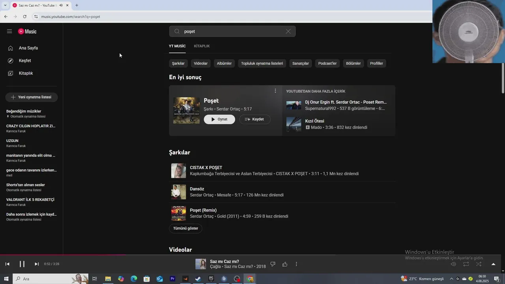The height and width of the screenshot is (284, 505).
Task: Open the now playing song options menu
Action: pyautogui.click(x=296, y=264)
